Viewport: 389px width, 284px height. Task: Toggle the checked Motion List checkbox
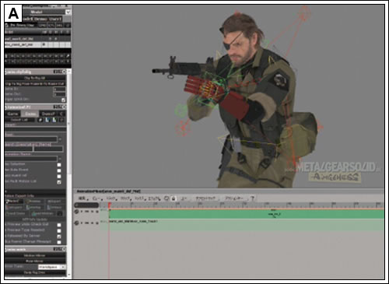59,182
